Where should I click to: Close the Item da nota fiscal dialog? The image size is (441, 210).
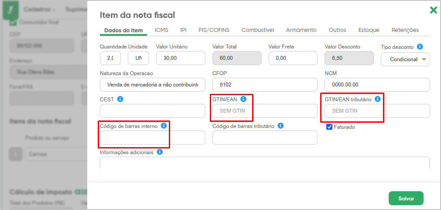click(x=434, y=10)
